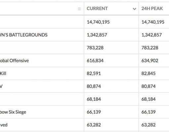Click the current value 68,184

(x=94, y=99)
